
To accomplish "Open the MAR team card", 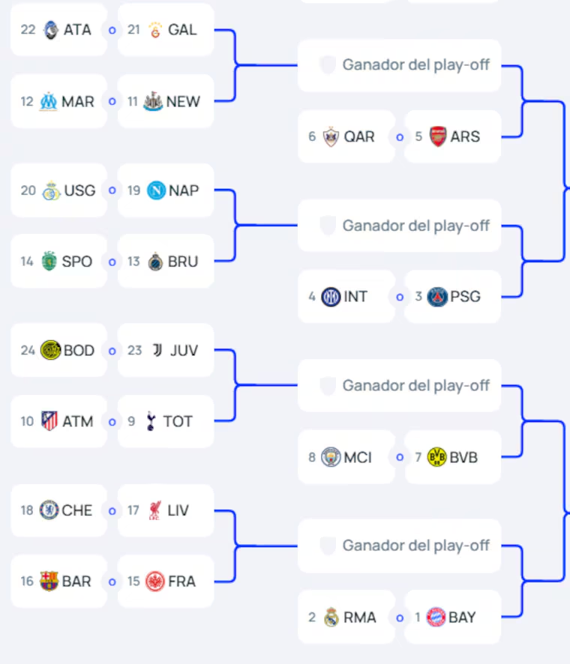I will tap(58, 101).
